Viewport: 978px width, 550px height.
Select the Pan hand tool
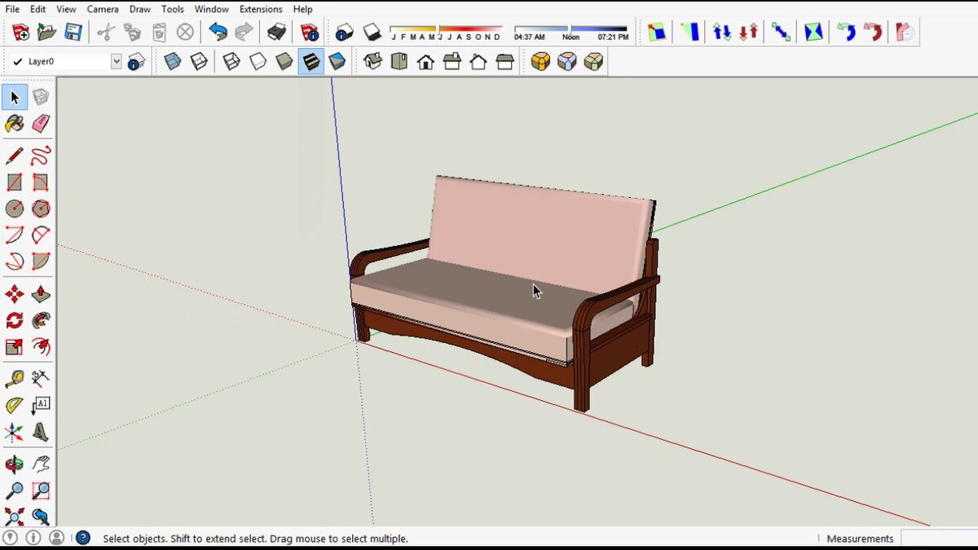coord(41,464)
